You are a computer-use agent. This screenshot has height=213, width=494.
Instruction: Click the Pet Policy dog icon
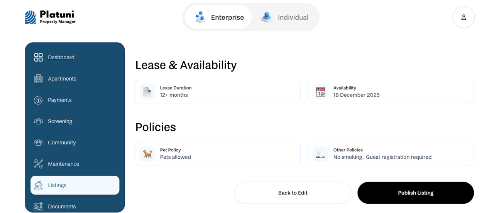point(147,154)
